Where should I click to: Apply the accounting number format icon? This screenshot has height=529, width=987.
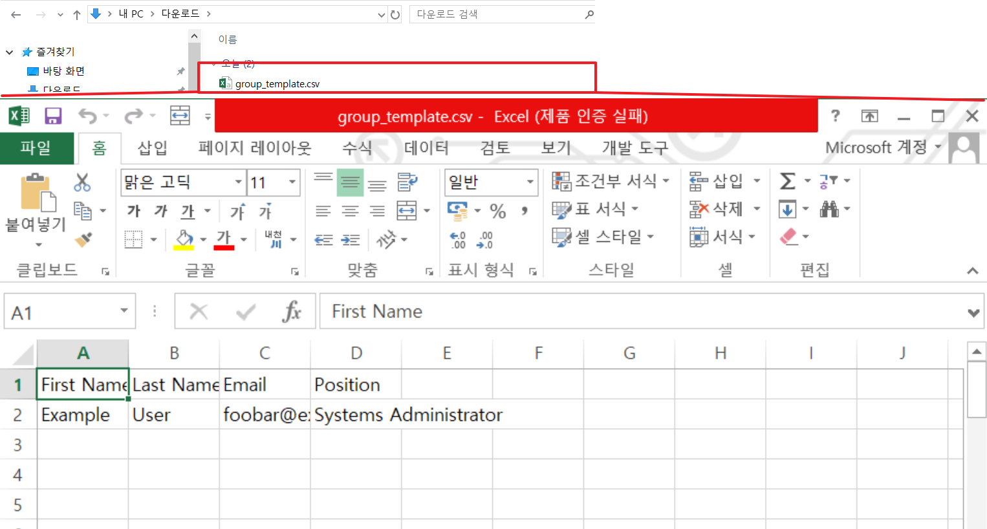click(458, 211)
